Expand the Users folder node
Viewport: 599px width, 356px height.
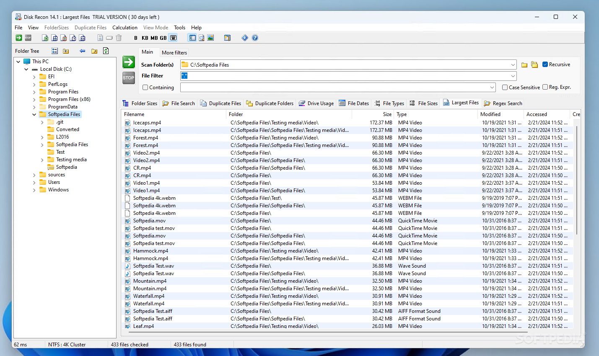pos(34,182)
